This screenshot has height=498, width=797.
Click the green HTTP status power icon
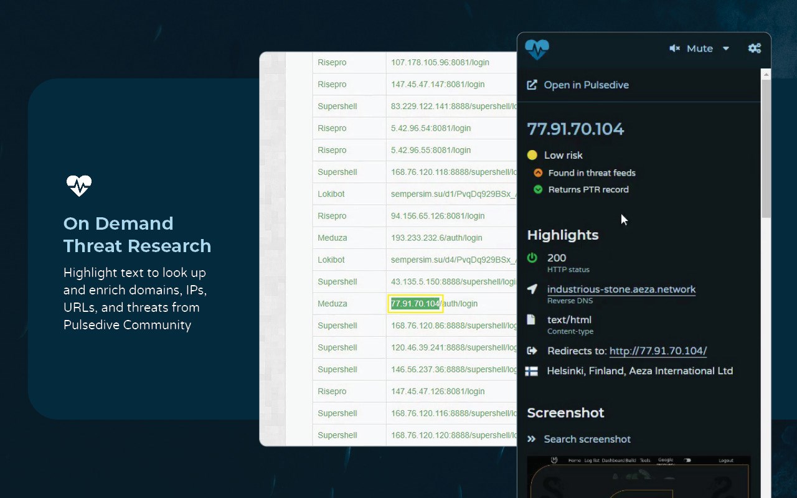click(532, 258)
